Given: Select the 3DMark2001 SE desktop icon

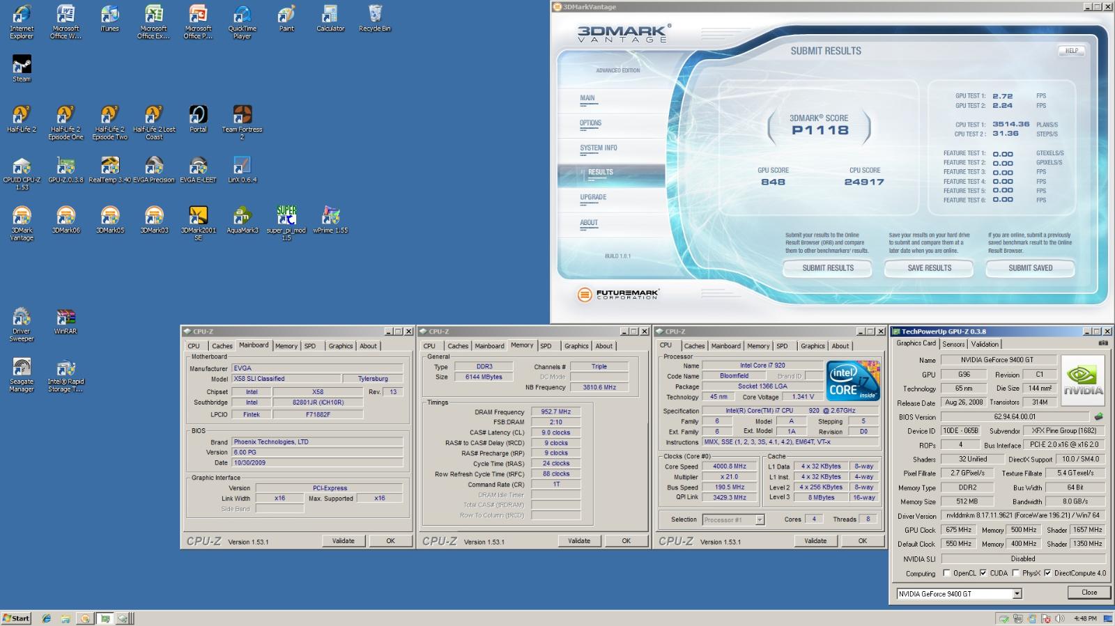Looking at the screenshot, I should 198,223.
